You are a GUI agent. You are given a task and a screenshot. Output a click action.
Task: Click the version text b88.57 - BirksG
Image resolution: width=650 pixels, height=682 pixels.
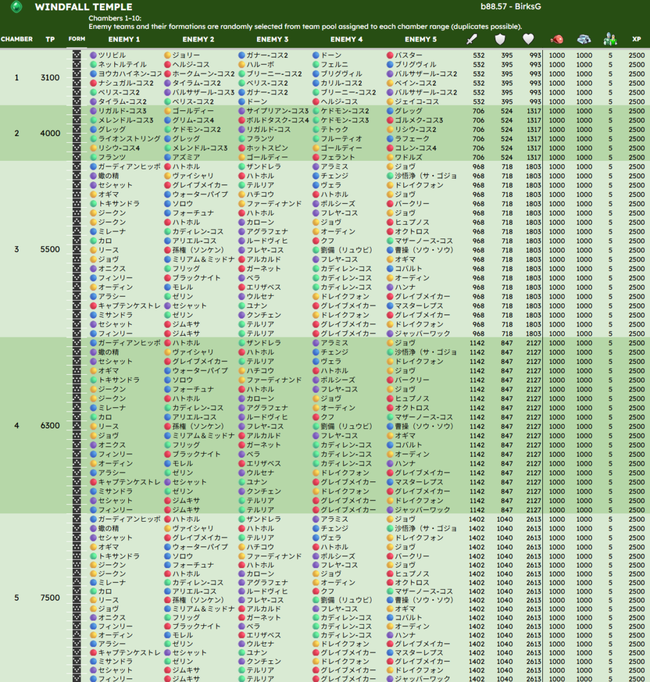coord(510,7)
